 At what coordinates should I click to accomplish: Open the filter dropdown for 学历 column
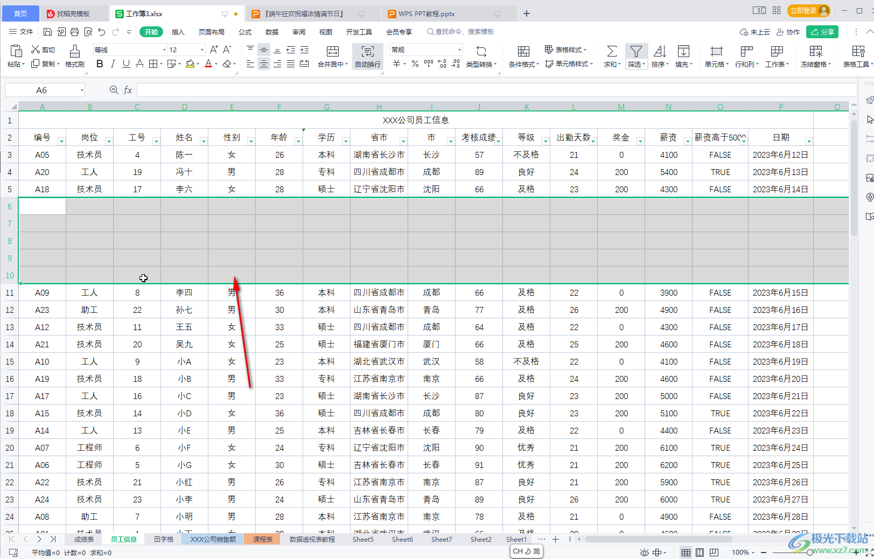(x=346, y=141)
